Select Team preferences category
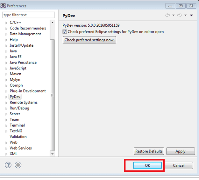Screen dimensions: 199x180 pos(14,119)
